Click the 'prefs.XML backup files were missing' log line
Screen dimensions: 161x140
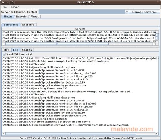pos(67,92)
